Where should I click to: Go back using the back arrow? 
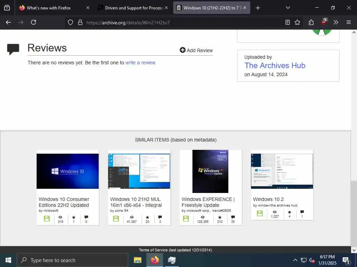coord(8,22)
